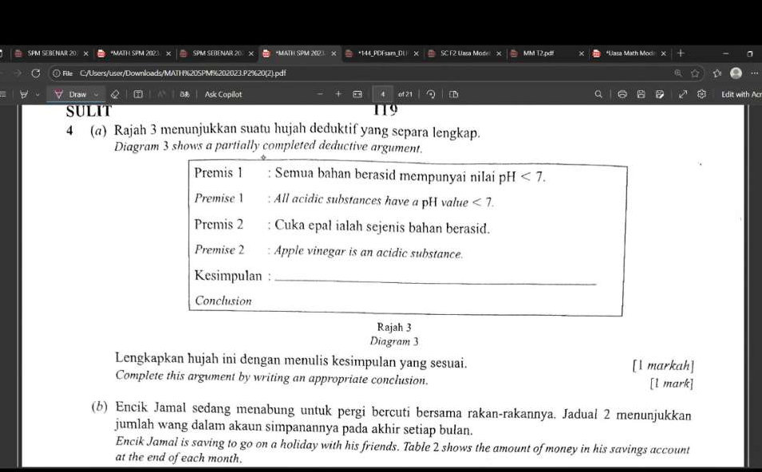Open the Draw tool dropdown

point(94,93)
